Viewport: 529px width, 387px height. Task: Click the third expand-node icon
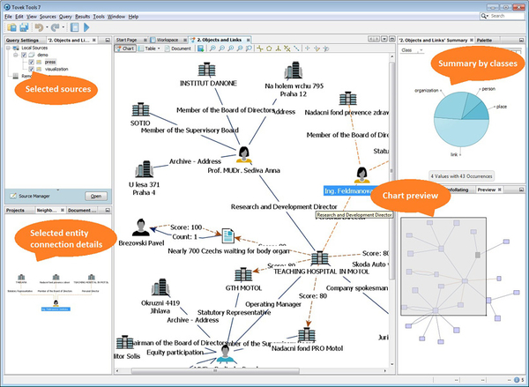pyautogui.click(x=326, y=48)
